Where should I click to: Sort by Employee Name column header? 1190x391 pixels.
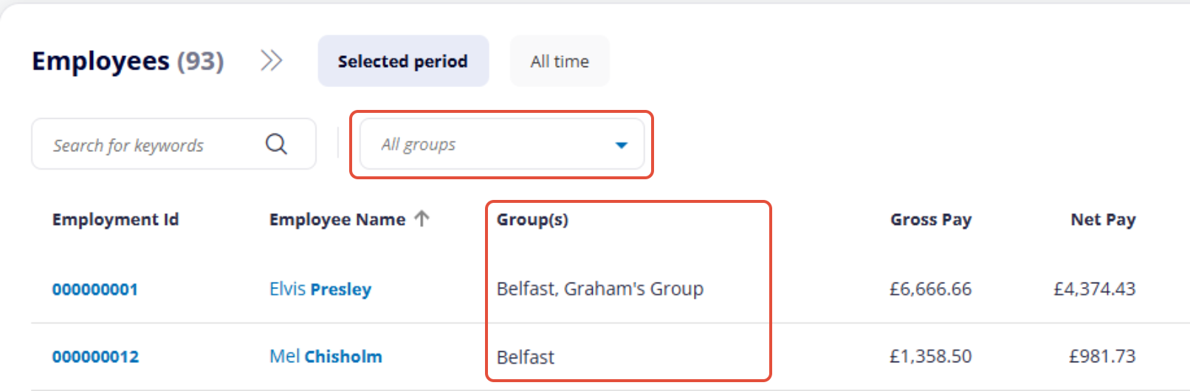pos(337,220)
